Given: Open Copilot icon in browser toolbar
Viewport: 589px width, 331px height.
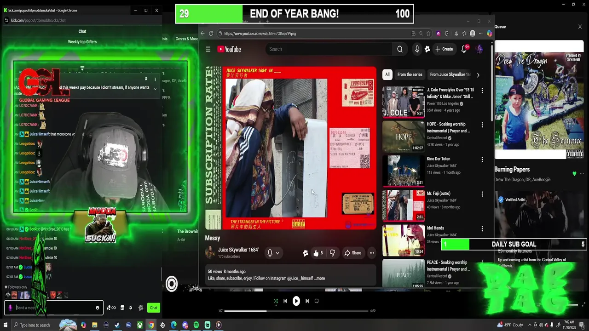Looking at the screenshot, I should (x=490, y=34).
